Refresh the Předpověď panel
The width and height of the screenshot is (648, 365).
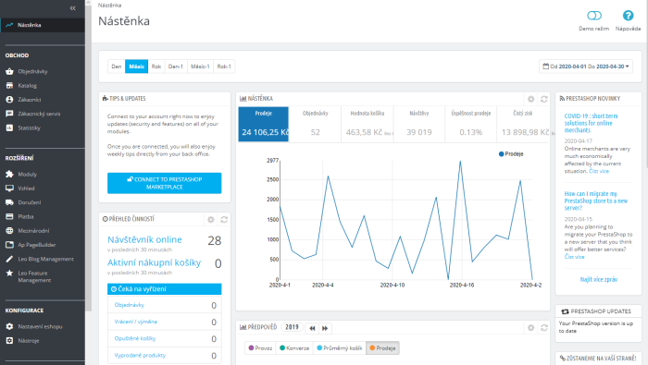pyautogui.click(x=544, y=328)
